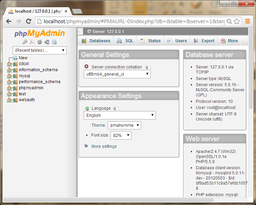Open the Chrome hamburger menu
The image size is (256, 205).
pos(247,21)
